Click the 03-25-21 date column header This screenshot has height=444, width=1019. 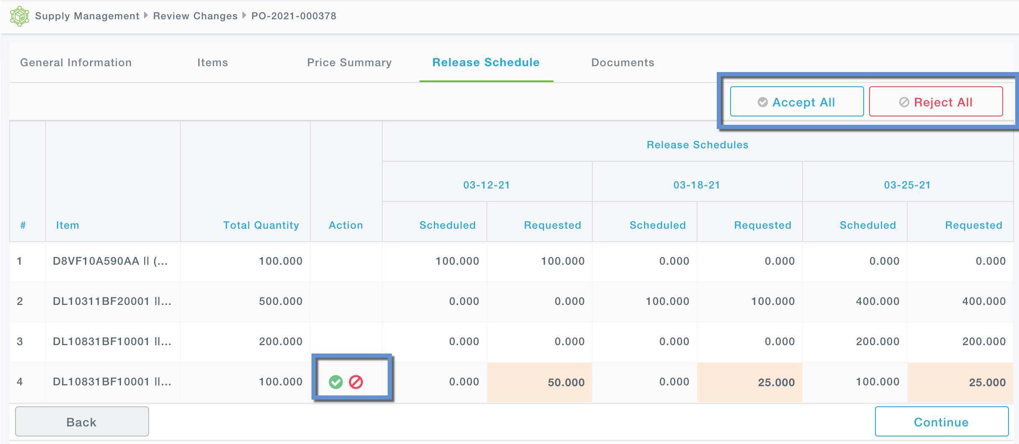[x=907, y=185]
